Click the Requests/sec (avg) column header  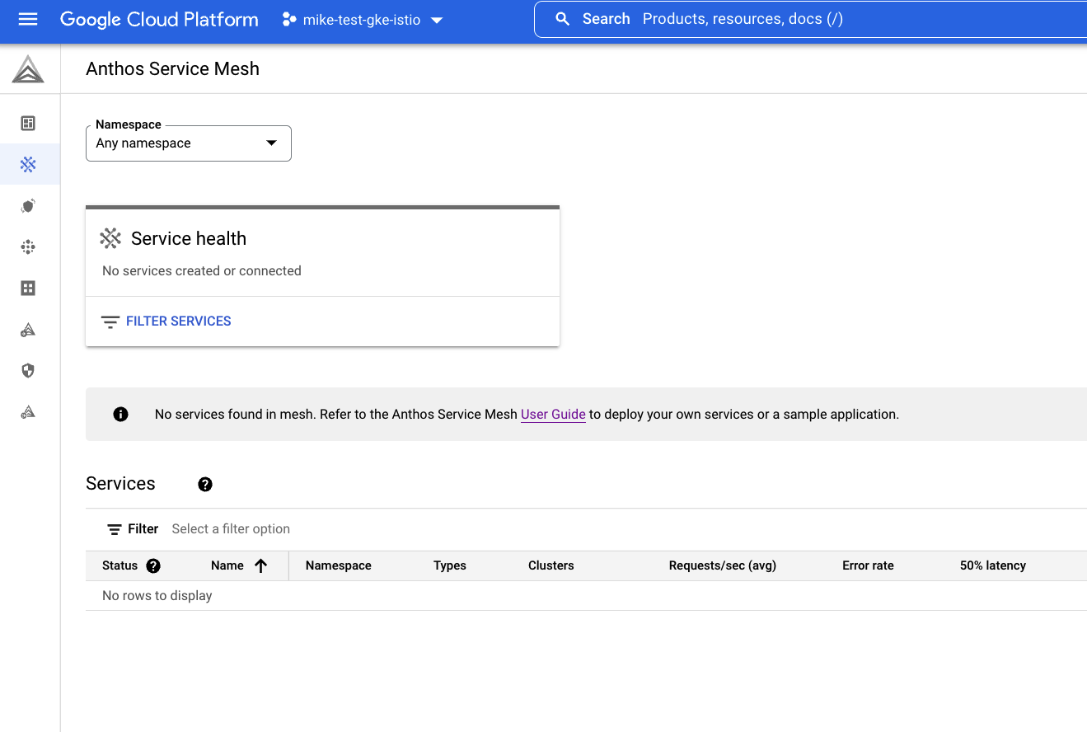point(723,565)
